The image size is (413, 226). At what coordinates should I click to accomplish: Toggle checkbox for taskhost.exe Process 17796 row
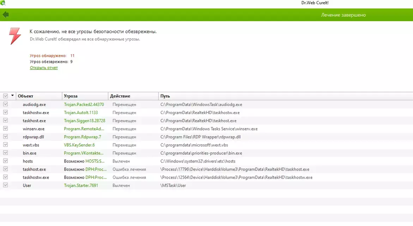tap(5, 169)
